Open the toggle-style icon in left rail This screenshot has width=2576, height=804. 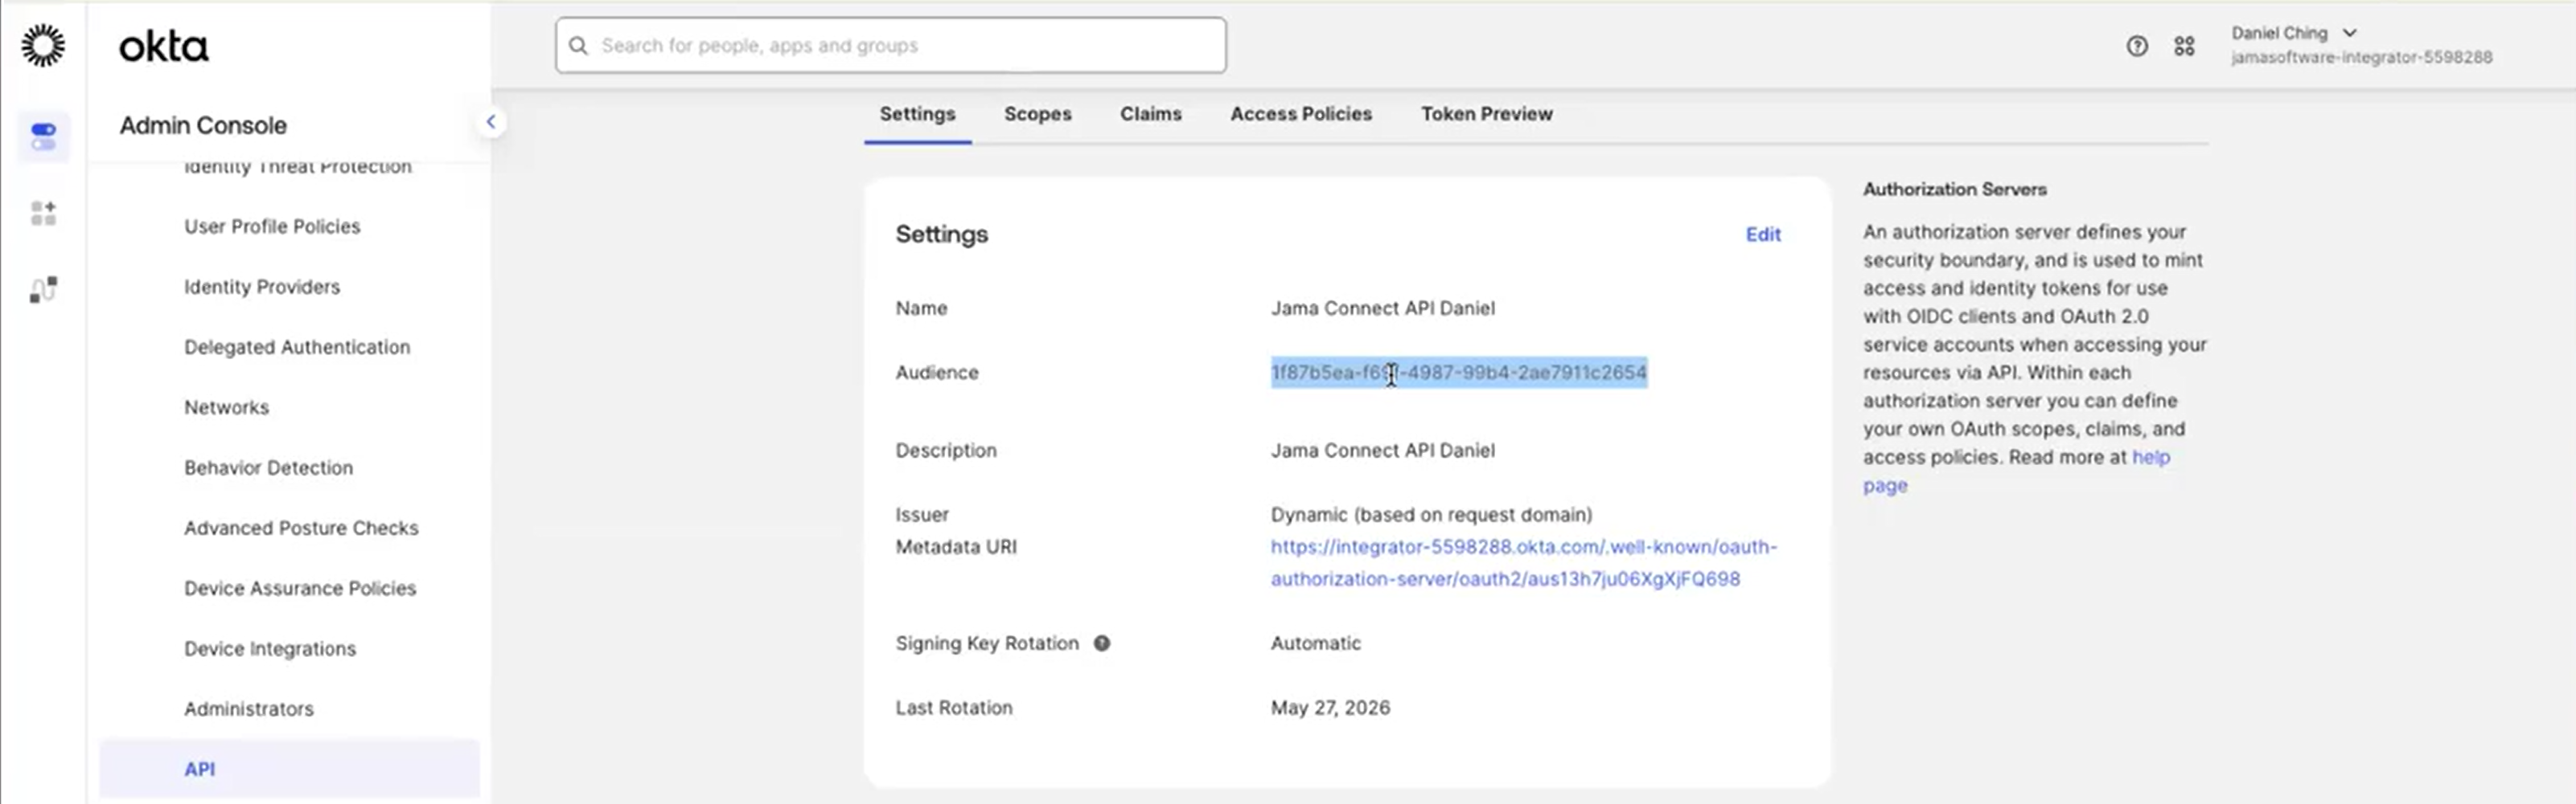coord(43,136)
